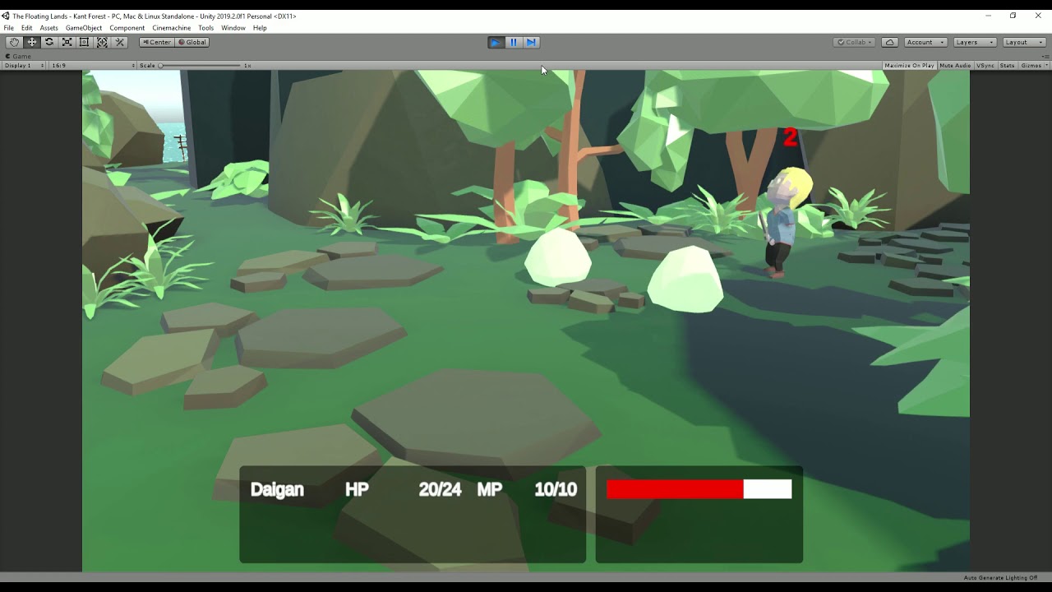Toggle Global coordinate handle mode

click(192, 42)
